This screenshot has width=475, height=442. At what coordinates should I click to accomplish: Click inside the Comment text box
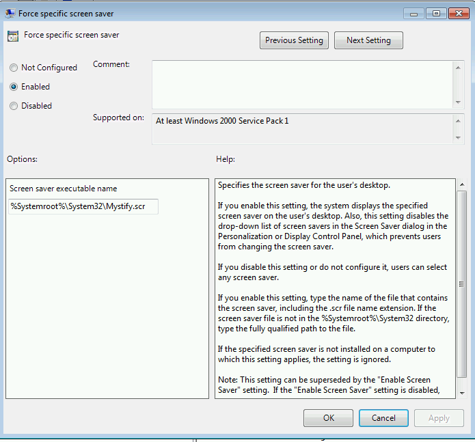[x=302, y=85]
